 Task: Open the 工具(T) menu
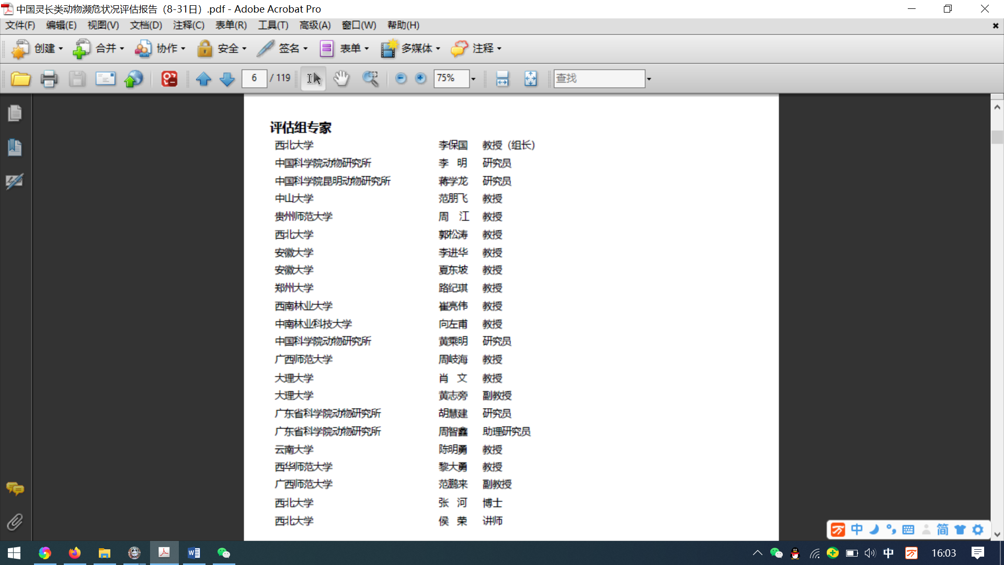273,25
